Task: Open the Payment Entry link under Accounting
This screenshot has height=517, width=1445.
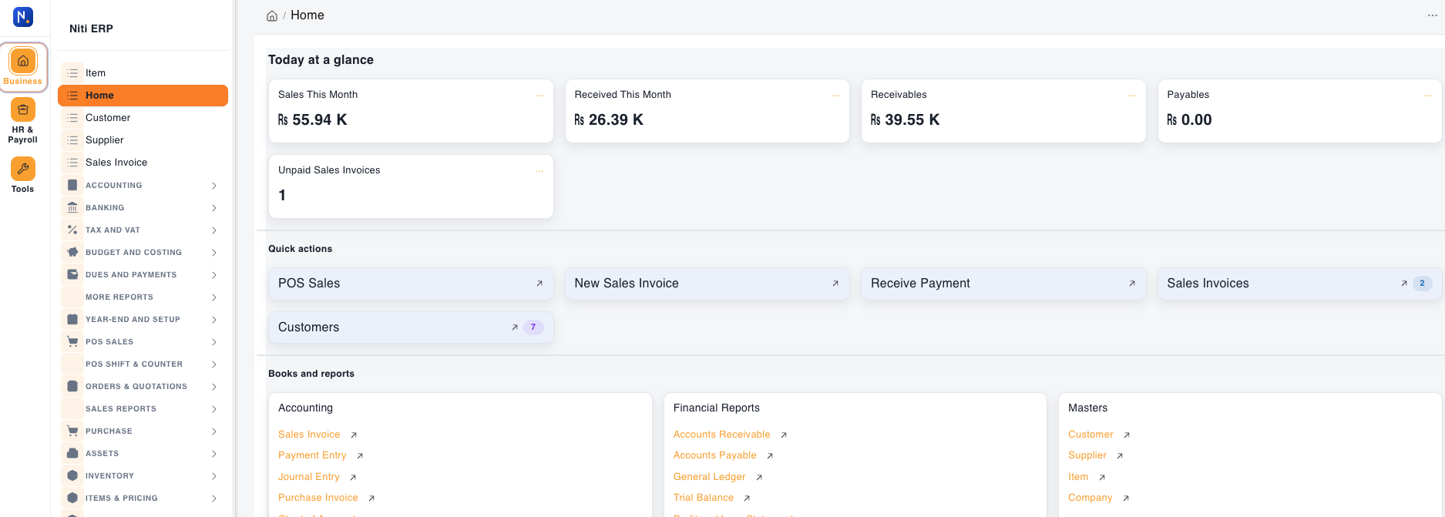Action: coord(312,455)
